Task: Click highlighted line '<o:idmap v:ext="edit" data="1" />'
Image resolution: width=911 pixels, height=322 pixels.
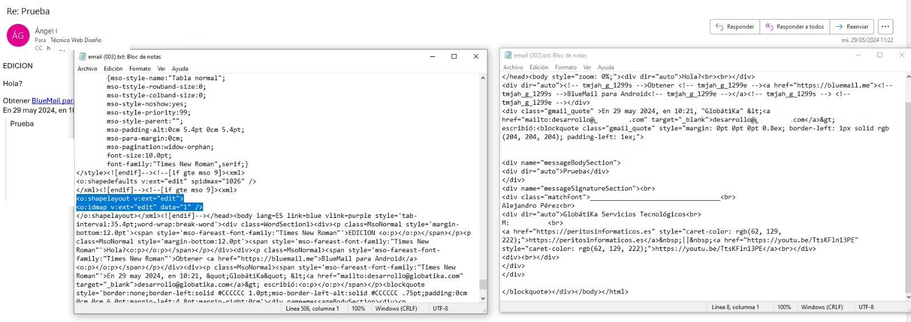Action: pyautogui.click(x=139, y=207)
